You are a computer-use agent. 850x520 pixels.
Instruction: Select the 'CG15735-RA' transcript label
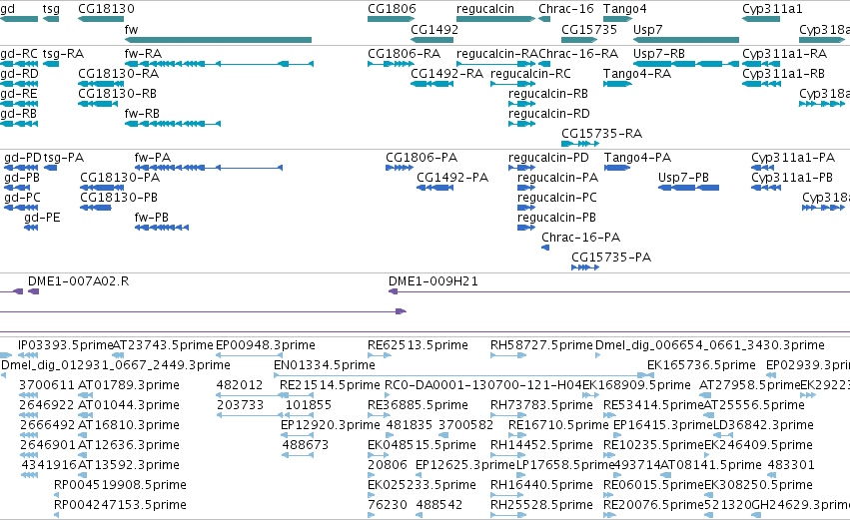coord(601,134)
